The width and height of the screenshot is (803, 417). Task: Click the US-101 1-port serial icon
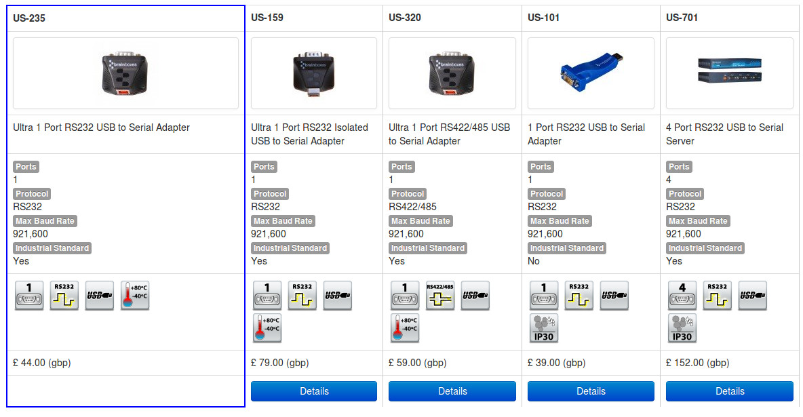[544, 296]
